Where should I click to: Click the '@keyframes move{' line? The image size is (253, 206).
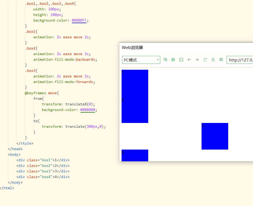42,93
